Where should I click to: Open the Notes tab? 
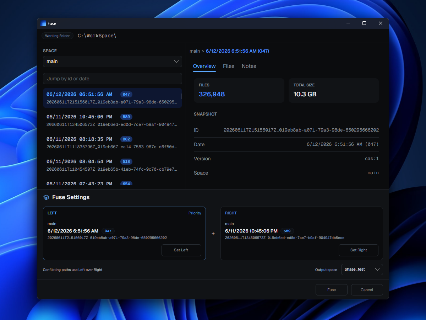[249, 66]
